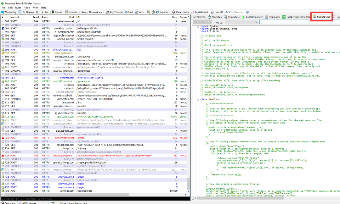
Task: Select session 704 GET c.tmyzer.com
Action: coord(94,78)
